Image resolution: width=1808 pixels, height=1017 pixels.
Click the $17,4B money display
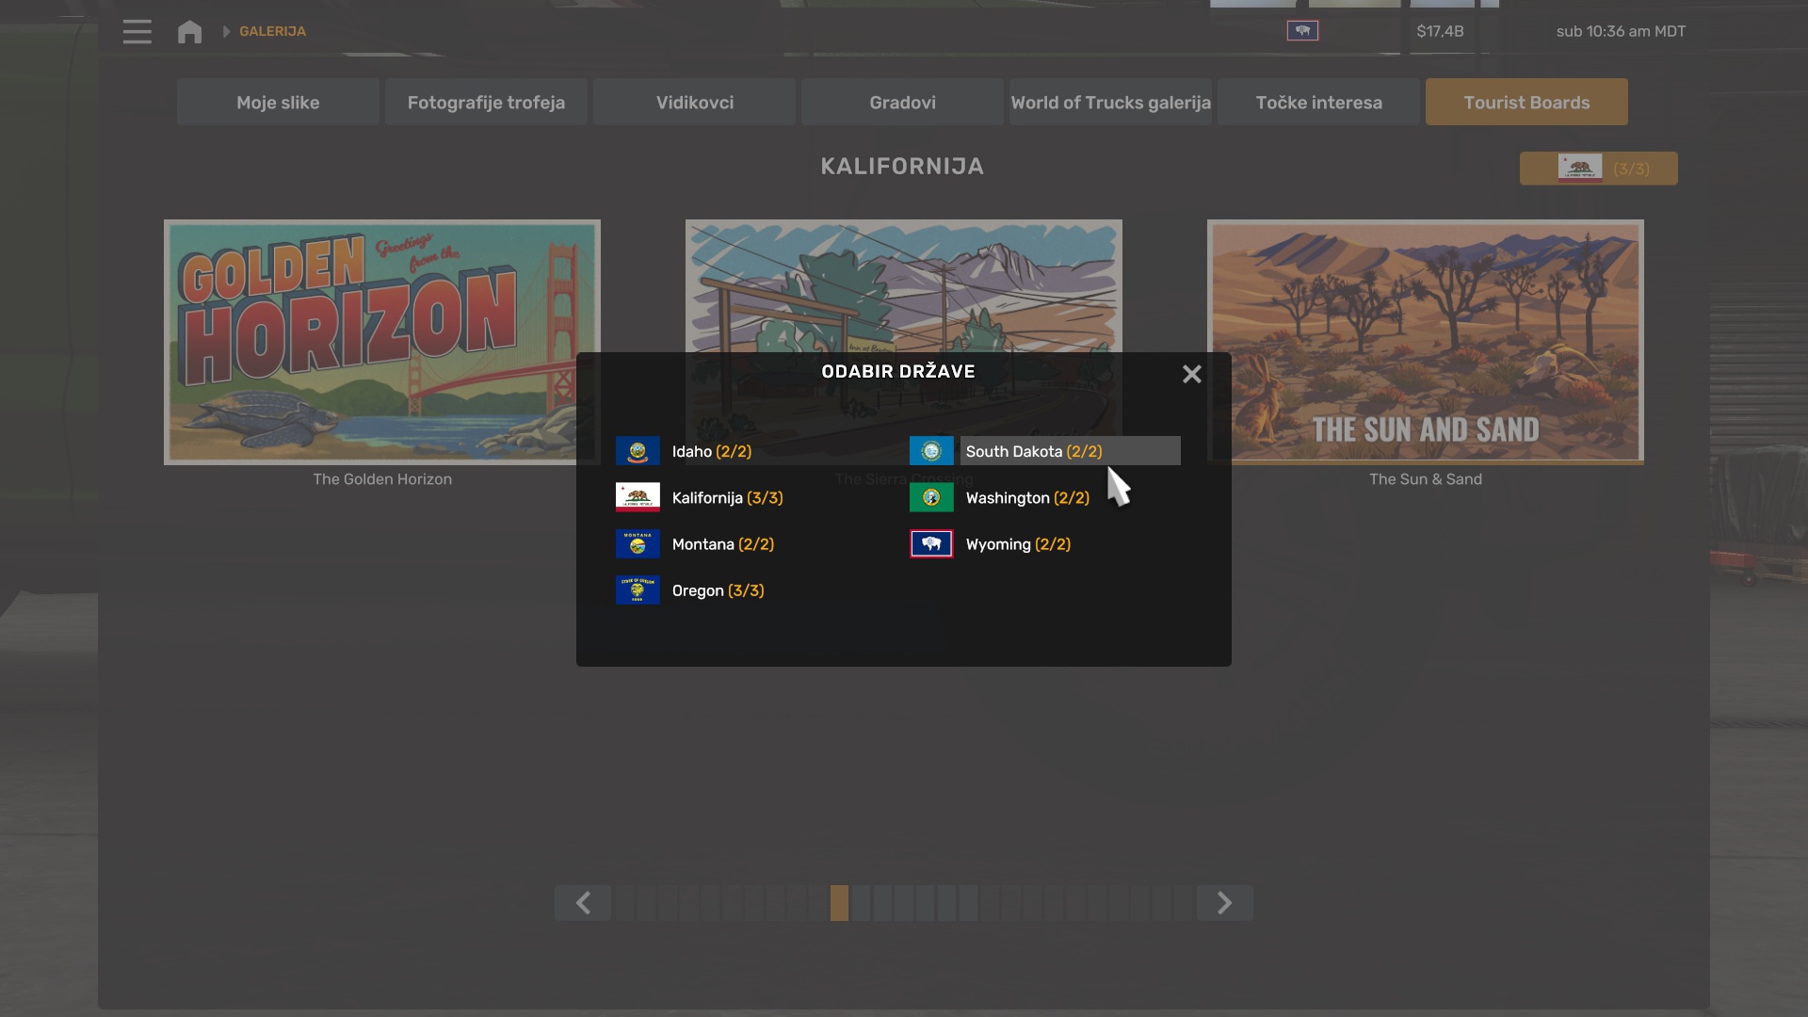pos(1440,31)
